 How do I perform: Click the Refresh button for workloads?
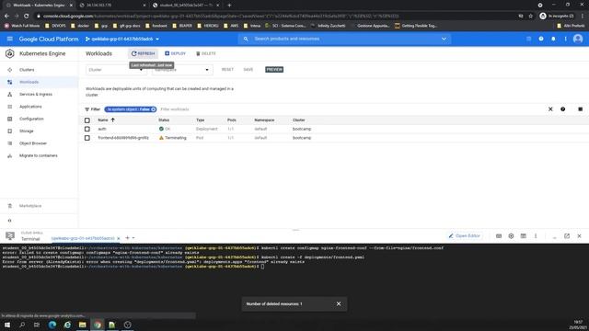[x=144, y=53]
